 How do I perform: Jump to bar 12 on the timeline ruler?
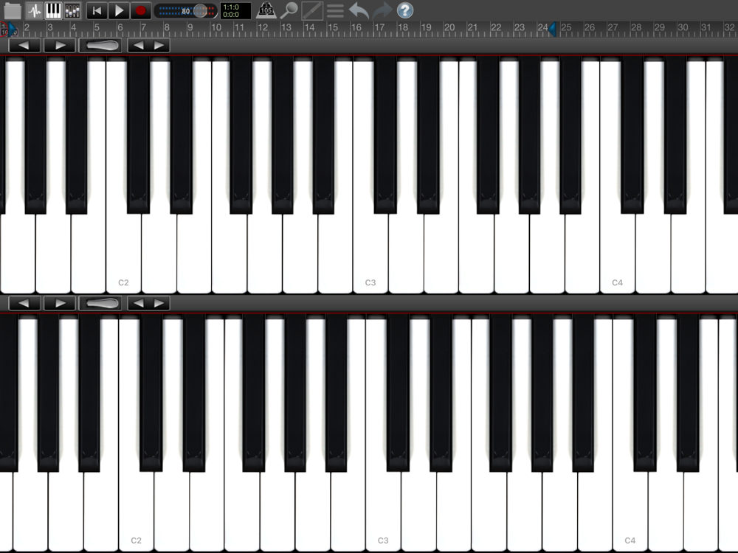click(x=263, y=28)
